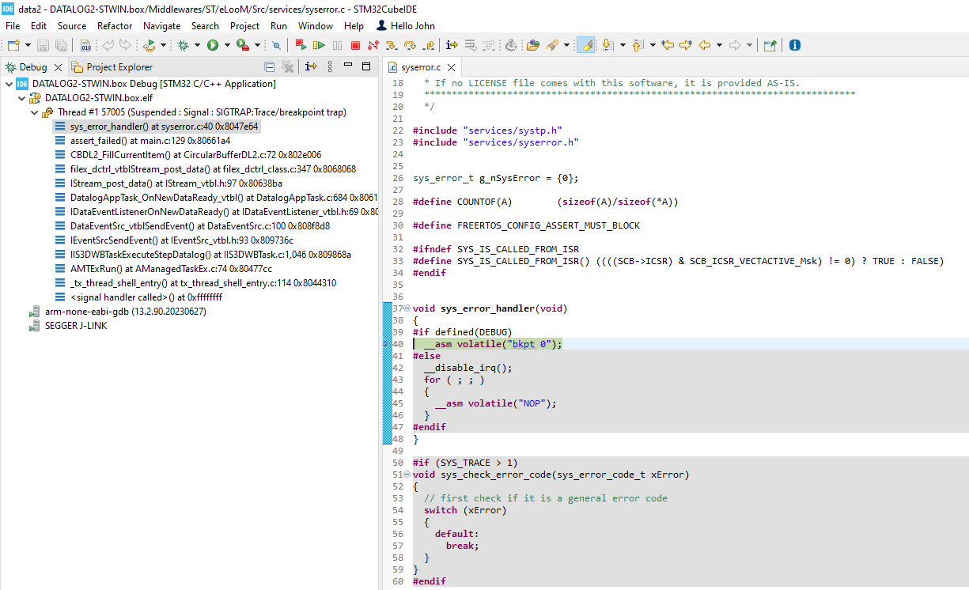The height and width of the screenshot is (590, 969).
Task: Resume program execution from toolbar
Action: pyautogui.click(x=319, y=44)
